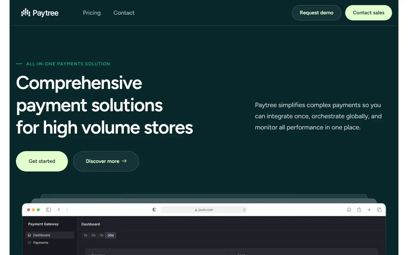Open the Pricing page
The image size is (408, 255).
(x=92, y=13)
